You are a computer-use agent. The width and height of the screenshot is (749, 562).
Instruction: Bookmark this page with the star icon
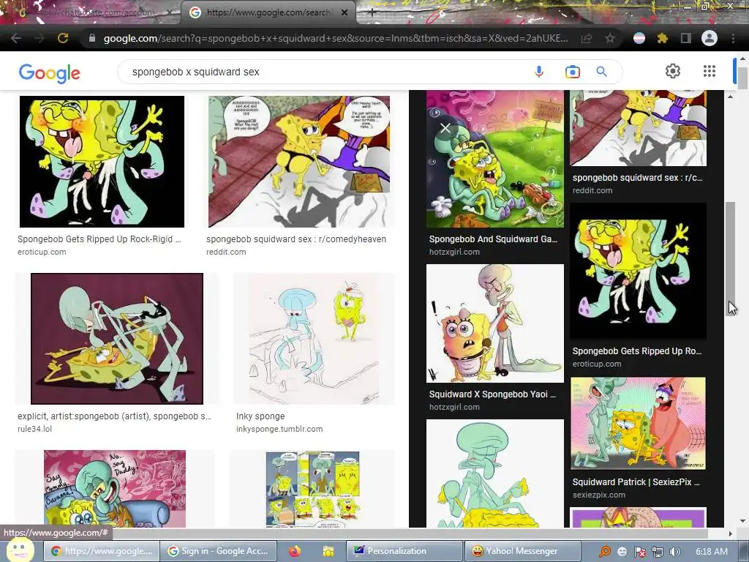pyautogui.click(x=610, y=38)
